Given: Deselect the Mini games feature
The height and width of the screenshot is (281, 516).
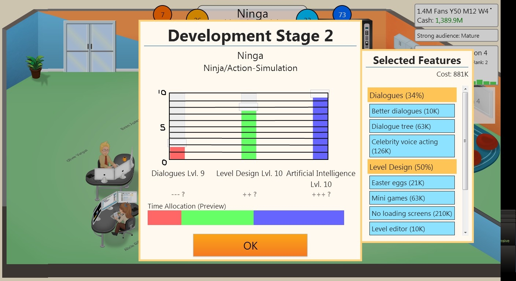Looking at the screenshot, I should click(412, 198).
